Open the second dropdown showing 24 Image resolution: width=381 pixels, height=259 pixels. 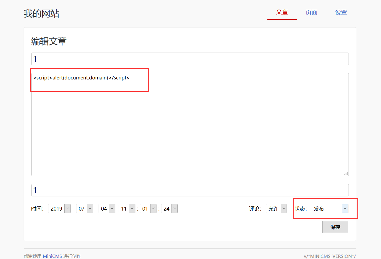[x=169, y=208]
